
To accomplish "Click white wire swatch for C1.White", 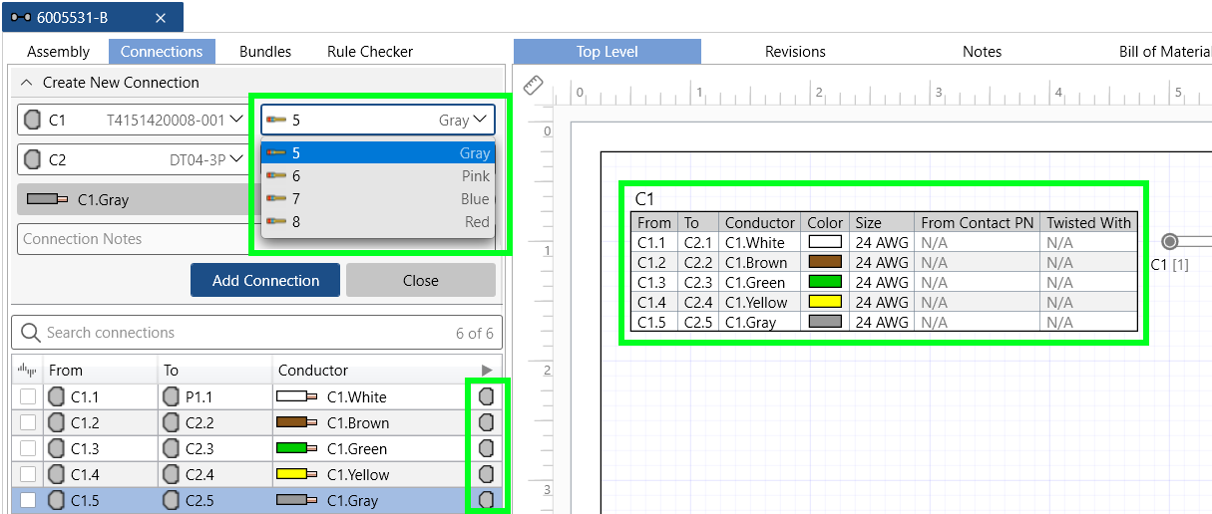I will pyautogui.click(x=296, y=396).
